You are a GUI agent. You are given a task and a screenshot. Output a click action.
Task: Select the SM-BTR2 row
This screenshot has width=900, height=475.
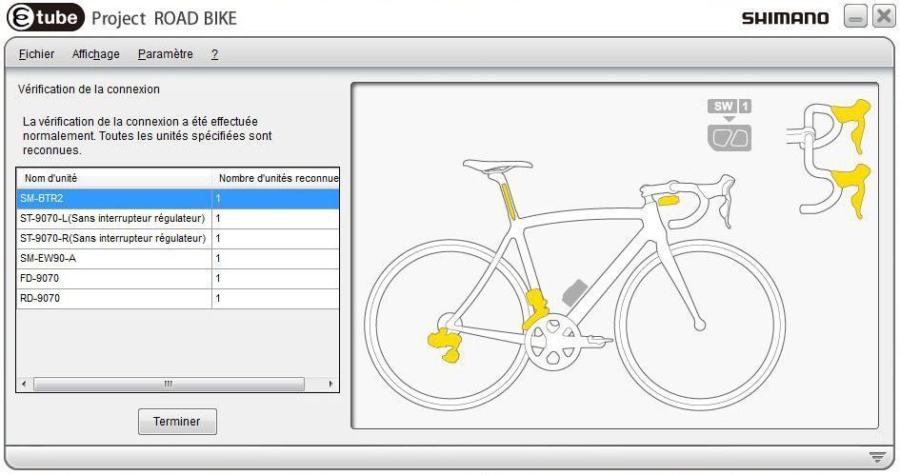click(x=178, y=199)
